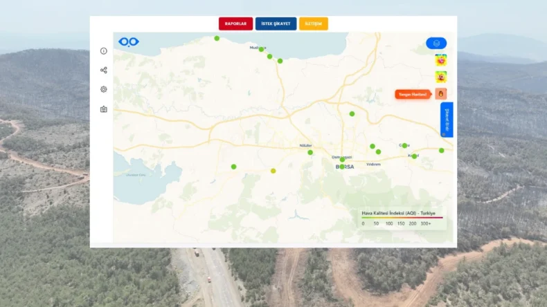The width and height of the screenshot is (547, 307).
Task: Select the green station marker at Nilüfer
Action: pos(310,152)
